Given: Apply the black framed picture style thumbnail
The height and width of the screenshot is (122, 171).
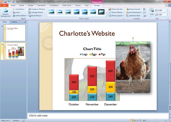Looking at the screenshot, I should click(x=101, y=12).
